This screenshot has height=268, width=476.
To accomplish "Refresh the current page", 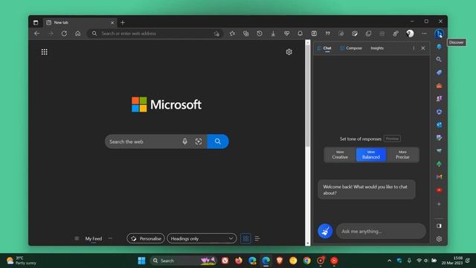I will pos(64,33).
